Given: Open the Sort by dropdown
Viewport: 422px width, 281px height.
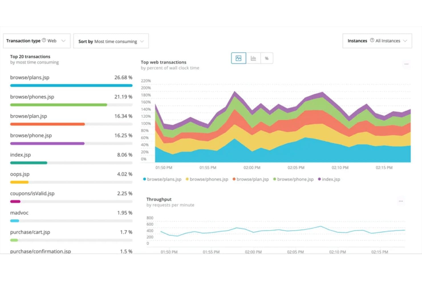Looking at the screenshot, I should coord(111,41).
